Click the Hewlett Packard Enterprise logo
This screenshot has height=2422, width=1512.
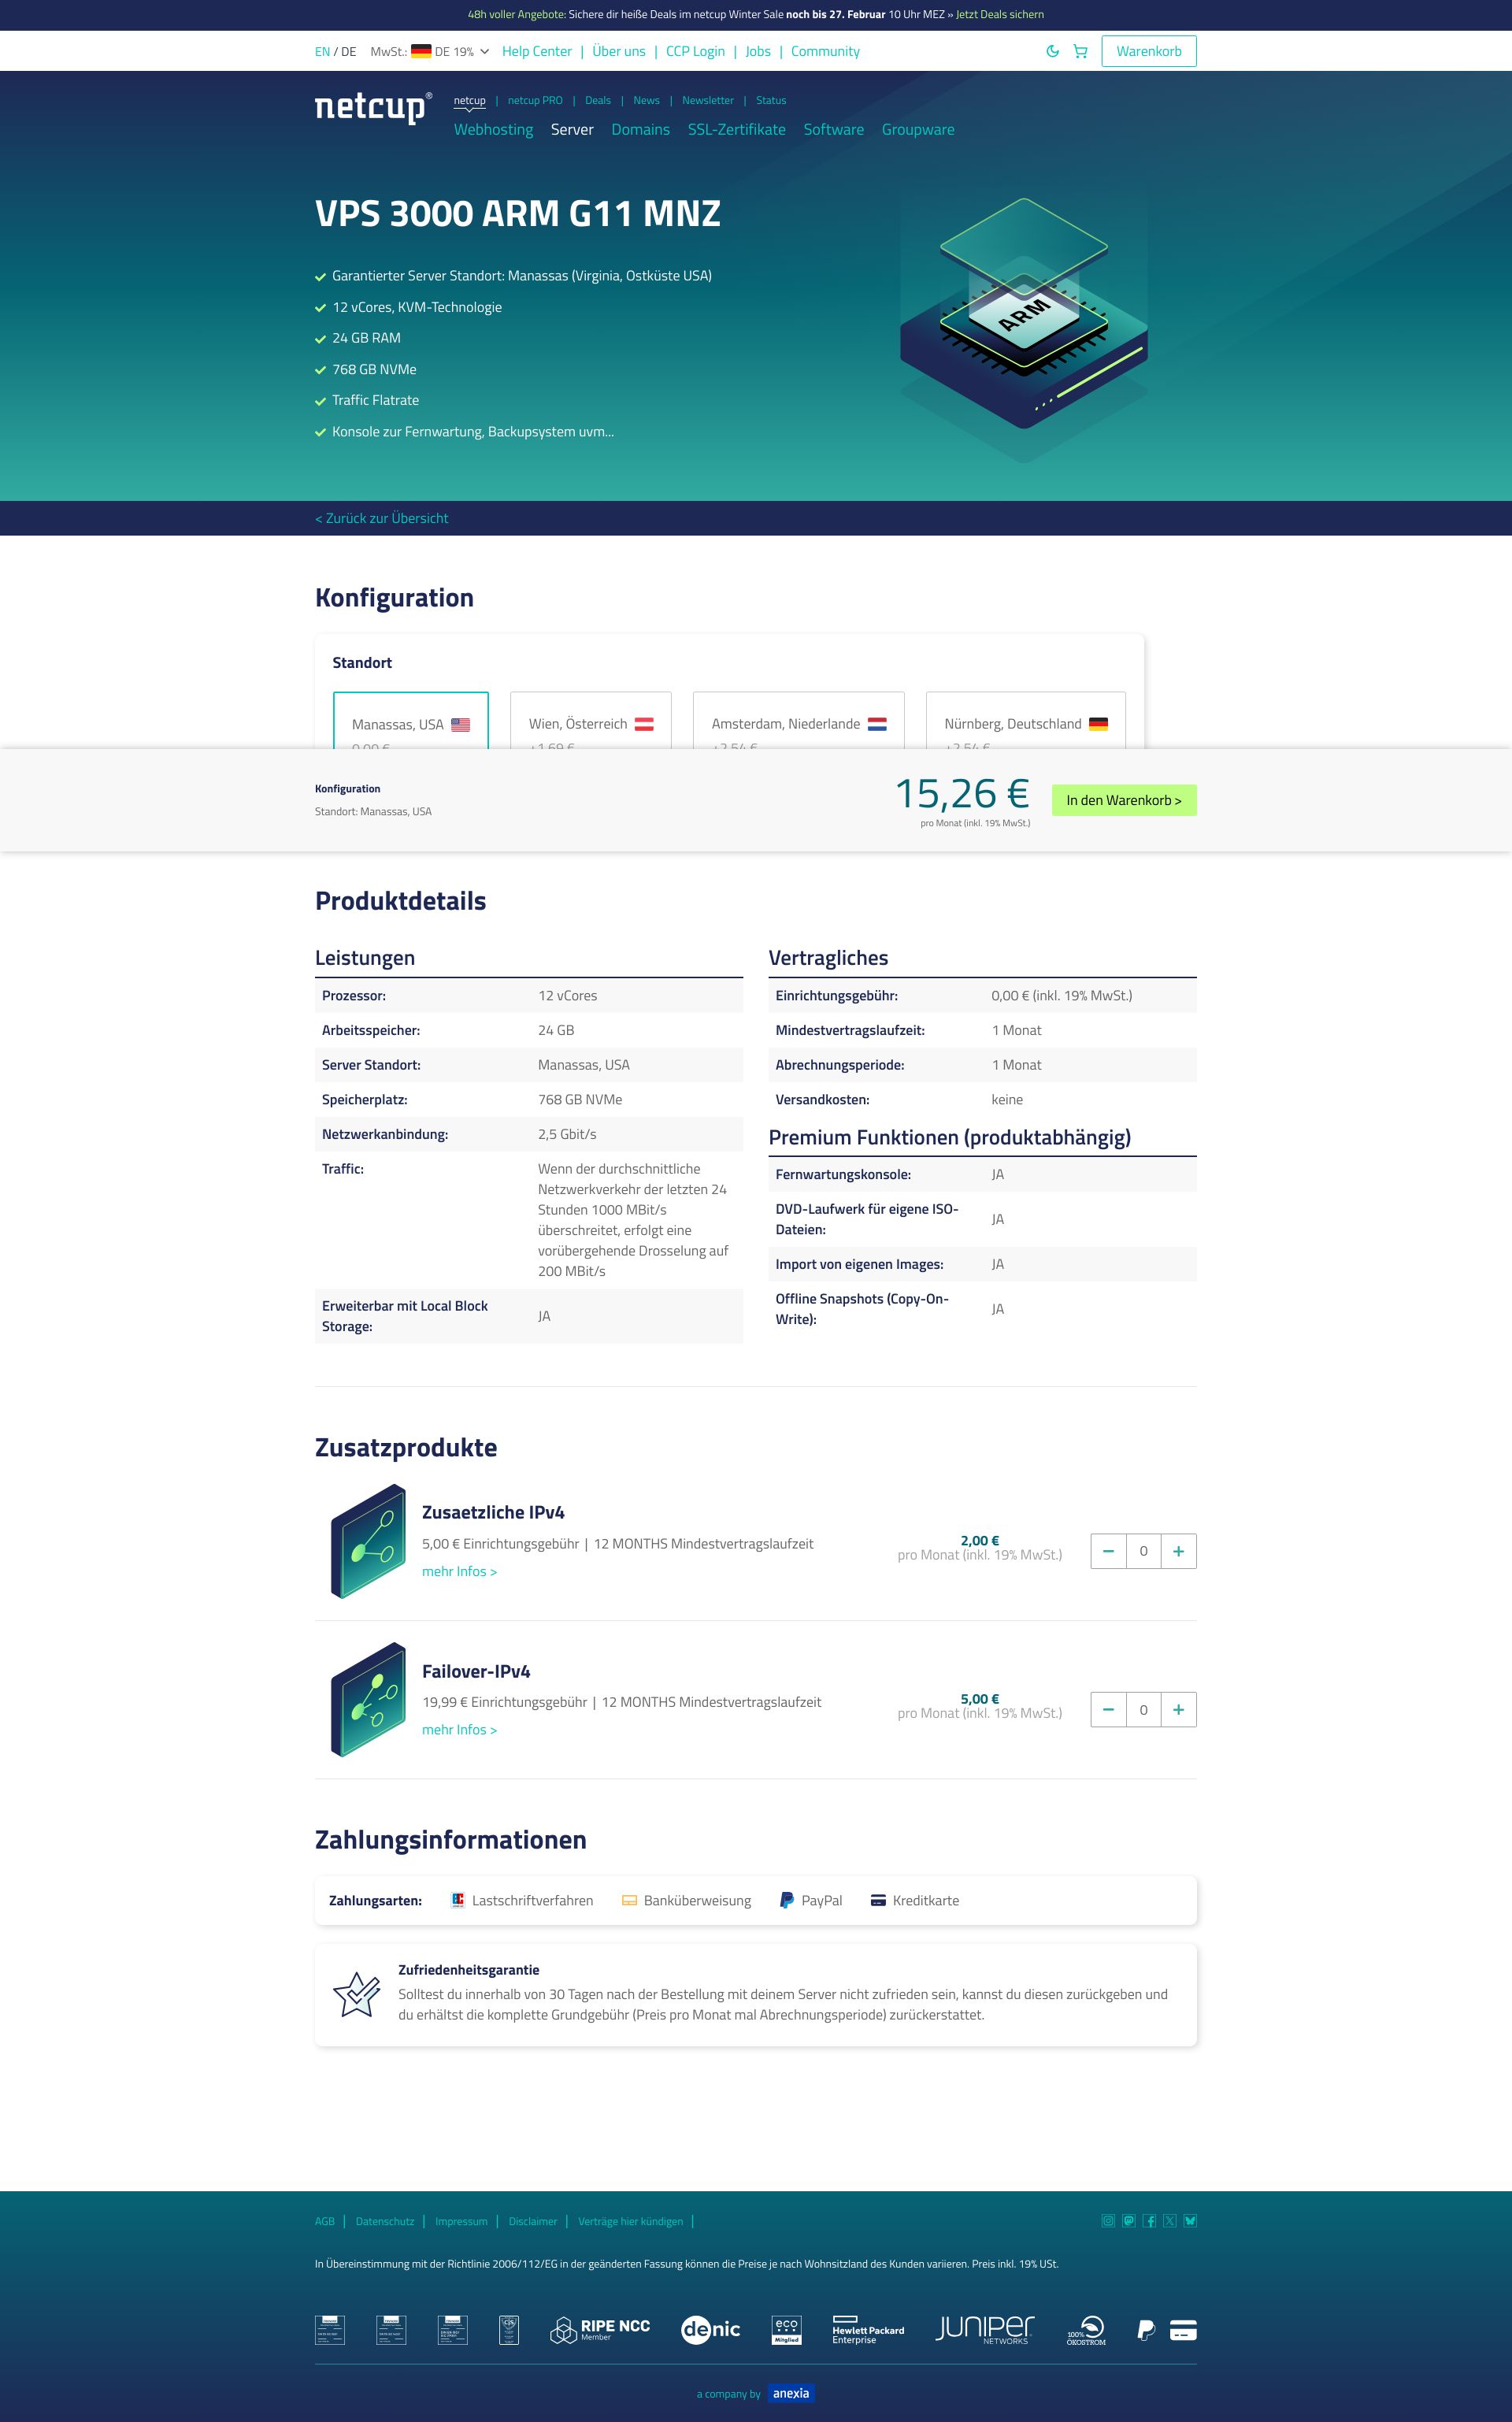(x=868, y=2330)
